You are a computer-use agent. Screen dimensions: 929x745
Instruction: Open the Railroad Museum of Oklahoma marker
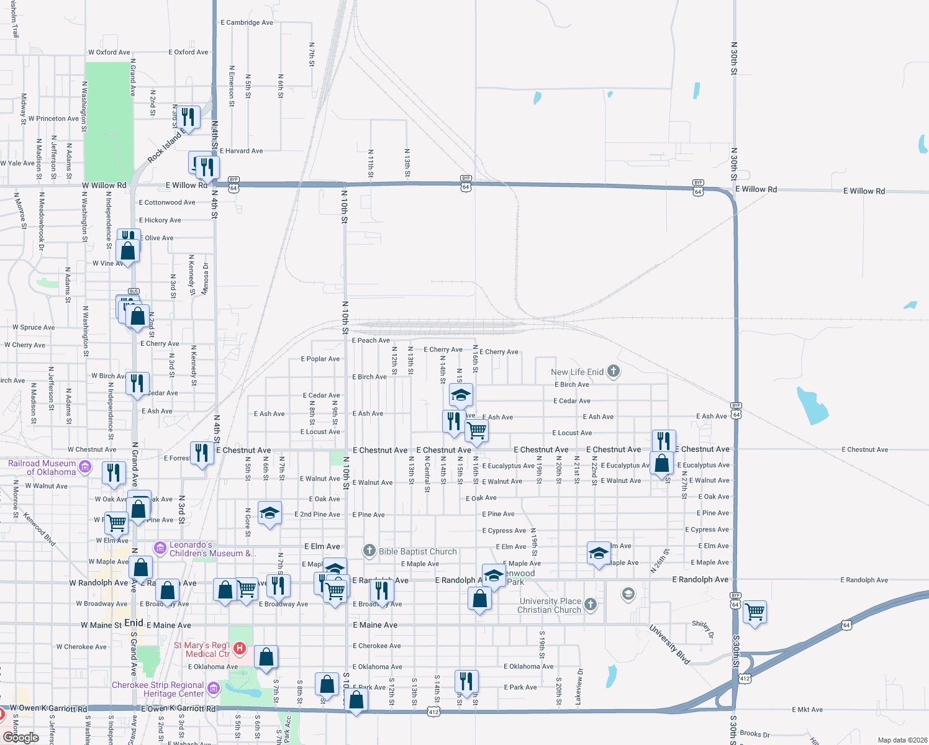point(84,466)
